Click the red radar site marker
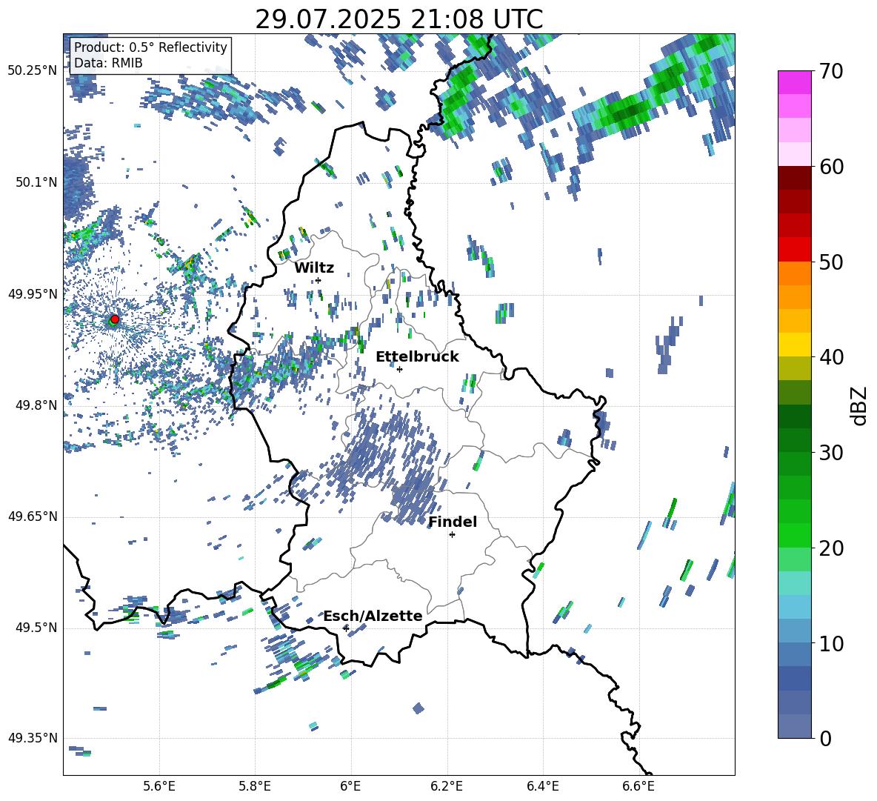Viewport: 877px width, 801px height. pyautogui.click(x=115, y=319)
